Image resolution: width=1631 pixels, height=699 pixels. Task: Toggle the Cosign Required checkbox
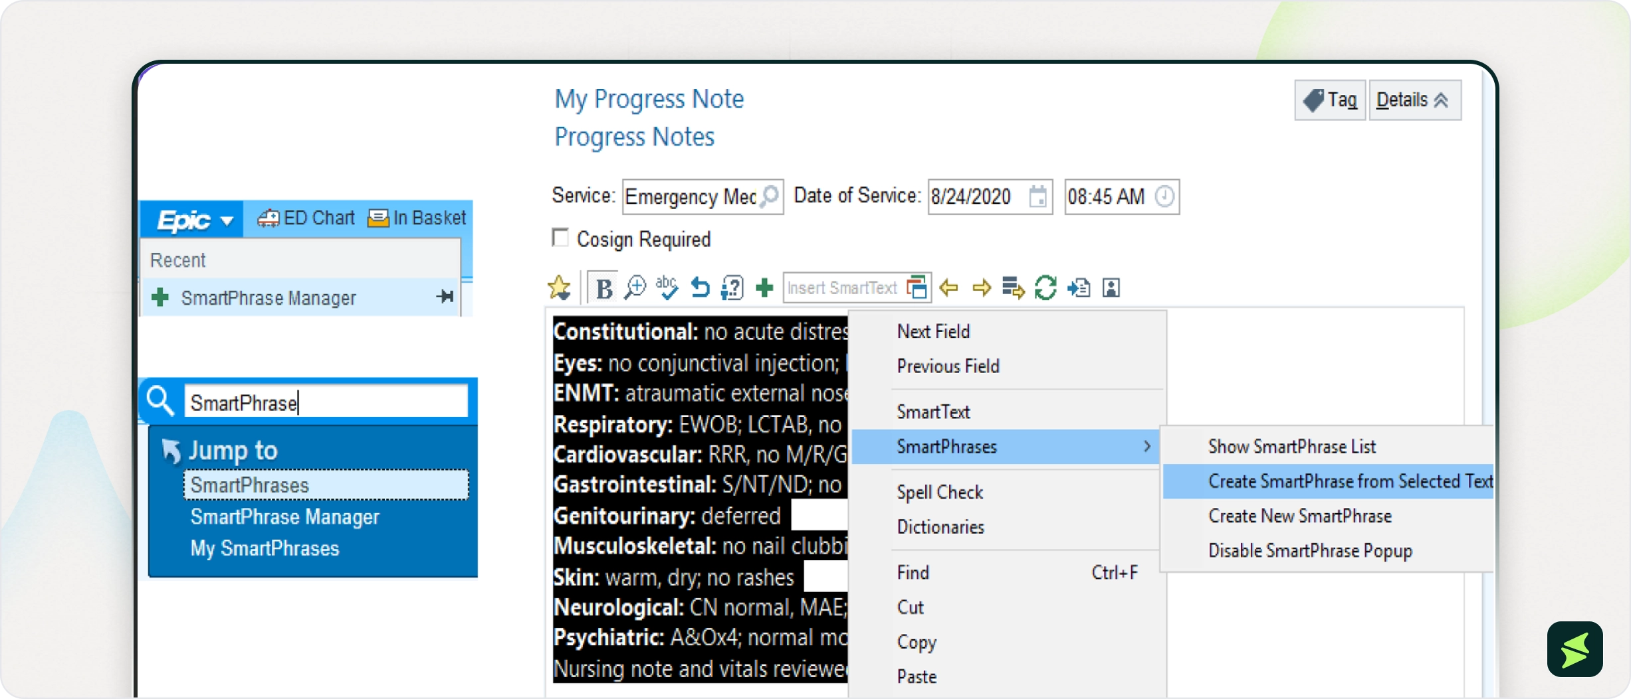[560, 238]
